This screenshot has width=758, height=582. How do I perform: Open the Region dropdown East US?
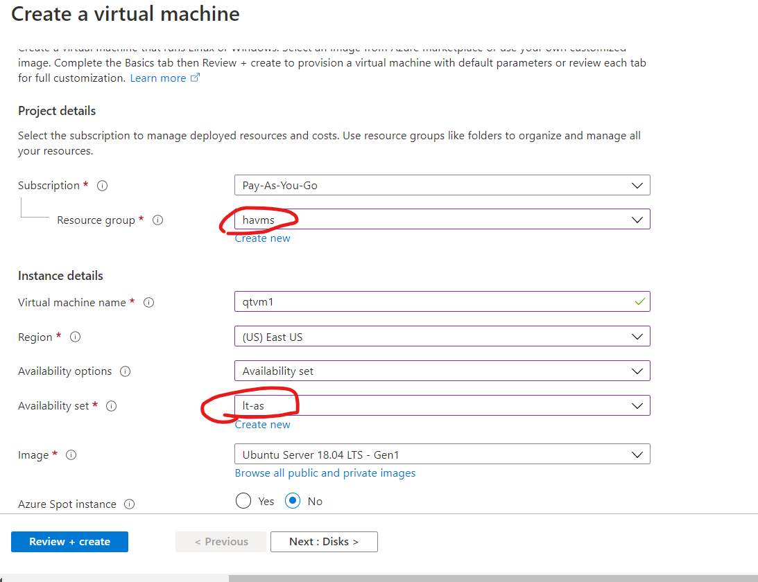tap(442, 337)
